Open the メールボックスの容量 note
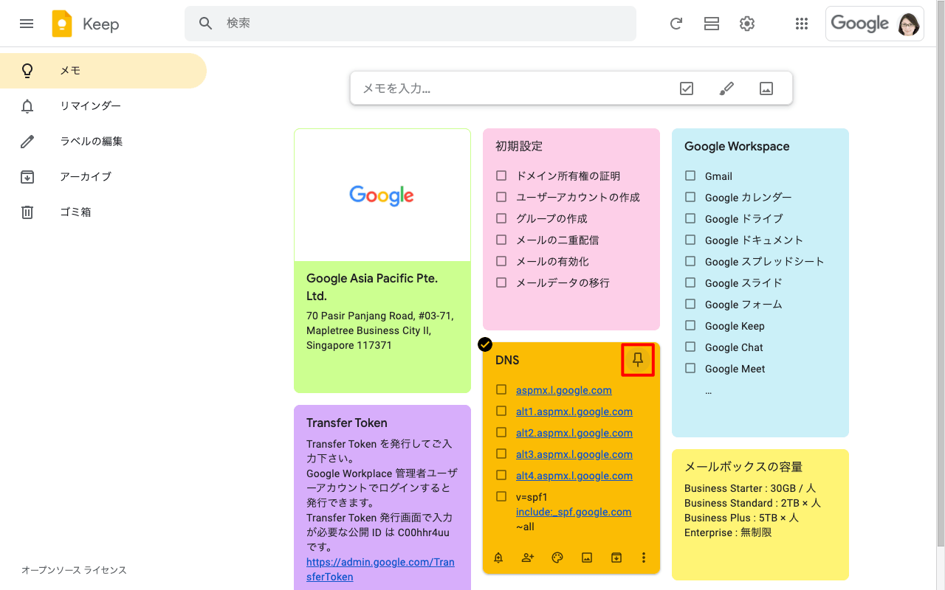This screenshot has height=590, width=945. click(760, 515)
